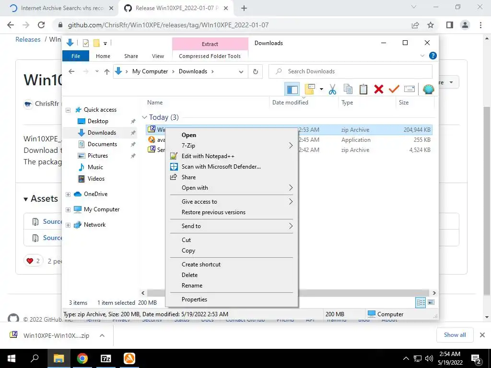Click the Explorer back arrow
Image resolution: width=491 pixels, height=368 pixels.
click(x=71, y=72)
